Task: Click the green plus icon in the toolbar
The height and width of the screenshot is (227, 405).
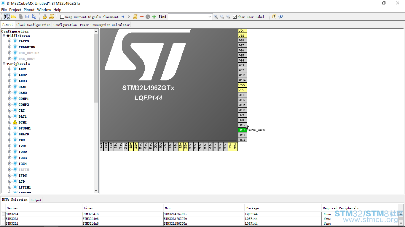Action: 154,17
